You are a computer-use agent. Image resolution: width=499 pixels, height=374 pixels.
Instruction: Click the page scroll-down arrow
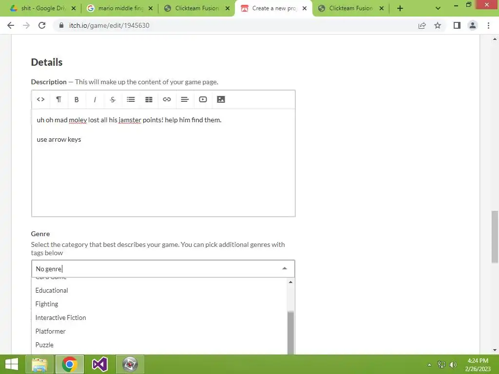coord(495,350)
